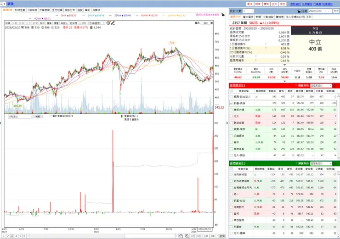Click the icon at right end of 區間買超15 header
This screenshot has width=340, height=239.
pos(334,86)
